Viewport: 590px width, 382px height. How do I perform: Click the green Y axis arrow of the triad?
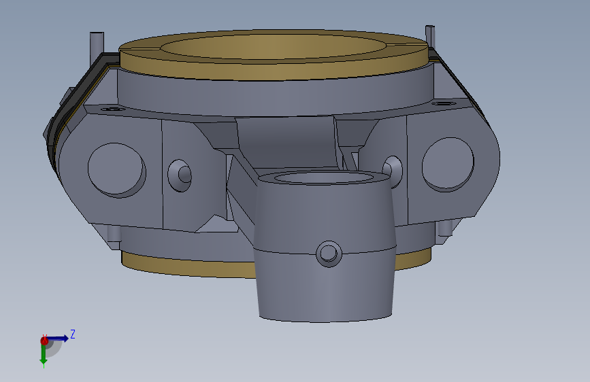pyautogui.click(x=44, y=355)
